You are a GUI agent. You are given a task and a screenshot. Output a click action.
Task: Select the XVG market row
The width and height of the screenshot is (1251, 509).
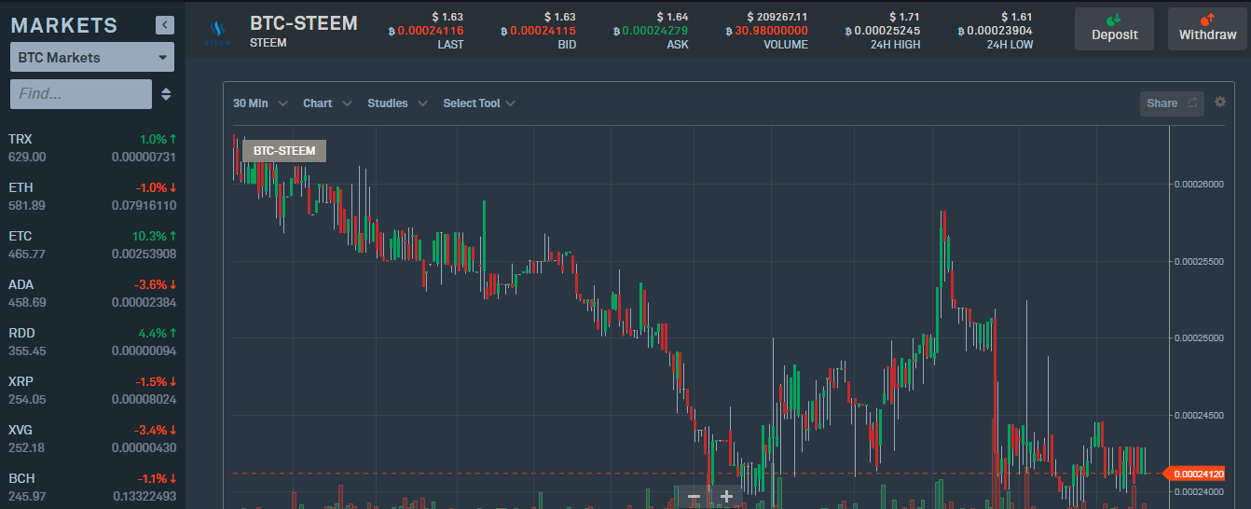(x=92, y=439)
